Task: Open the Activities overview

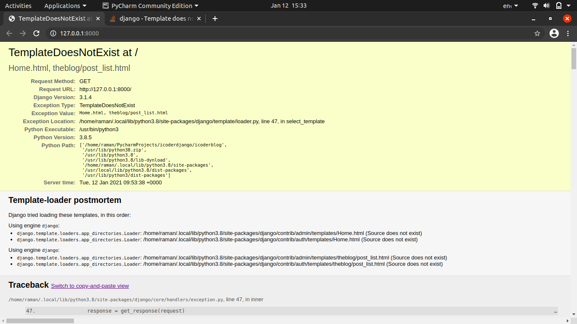Action: click(x=18, y=5)
